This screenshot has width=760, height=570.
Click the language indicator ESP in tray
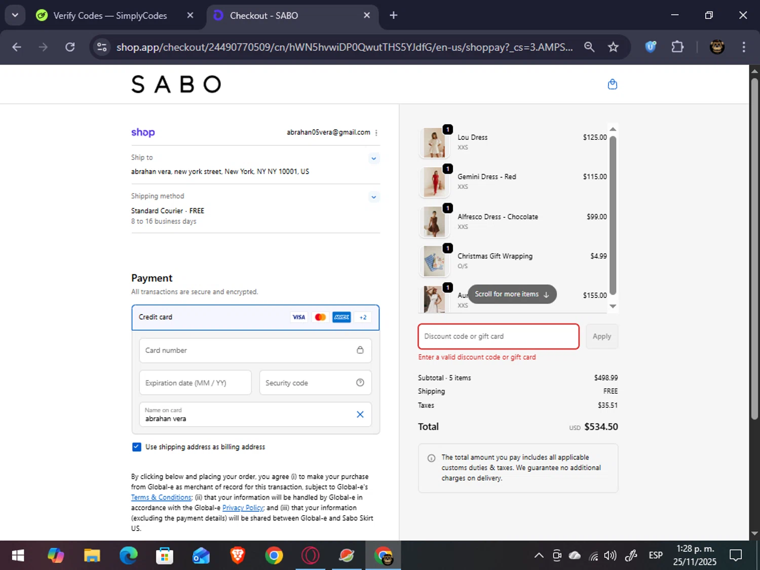[656, 556]
